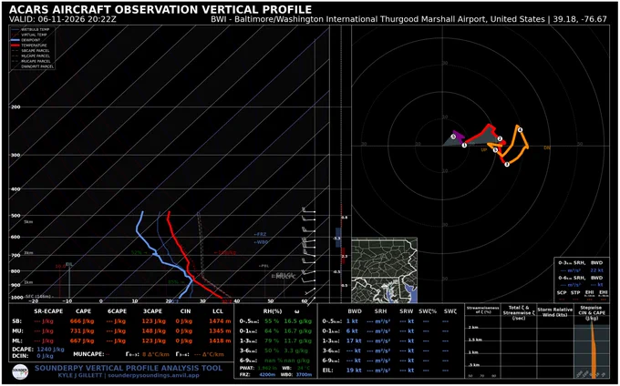Click the DWNDRAFT PARCEL legend entry
The width and height of the screenshot is (620, 386).
(36, 66)
